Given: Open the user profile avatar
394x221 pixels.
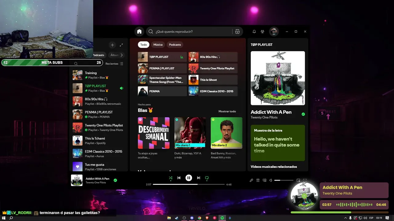Looking at the screenshot, I should click(274, 32).
